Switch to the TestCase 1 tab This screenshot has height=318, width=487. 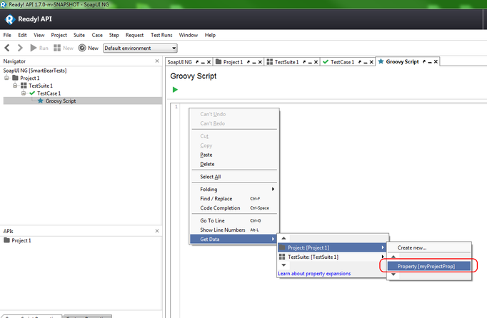click(x=342, y=62)
